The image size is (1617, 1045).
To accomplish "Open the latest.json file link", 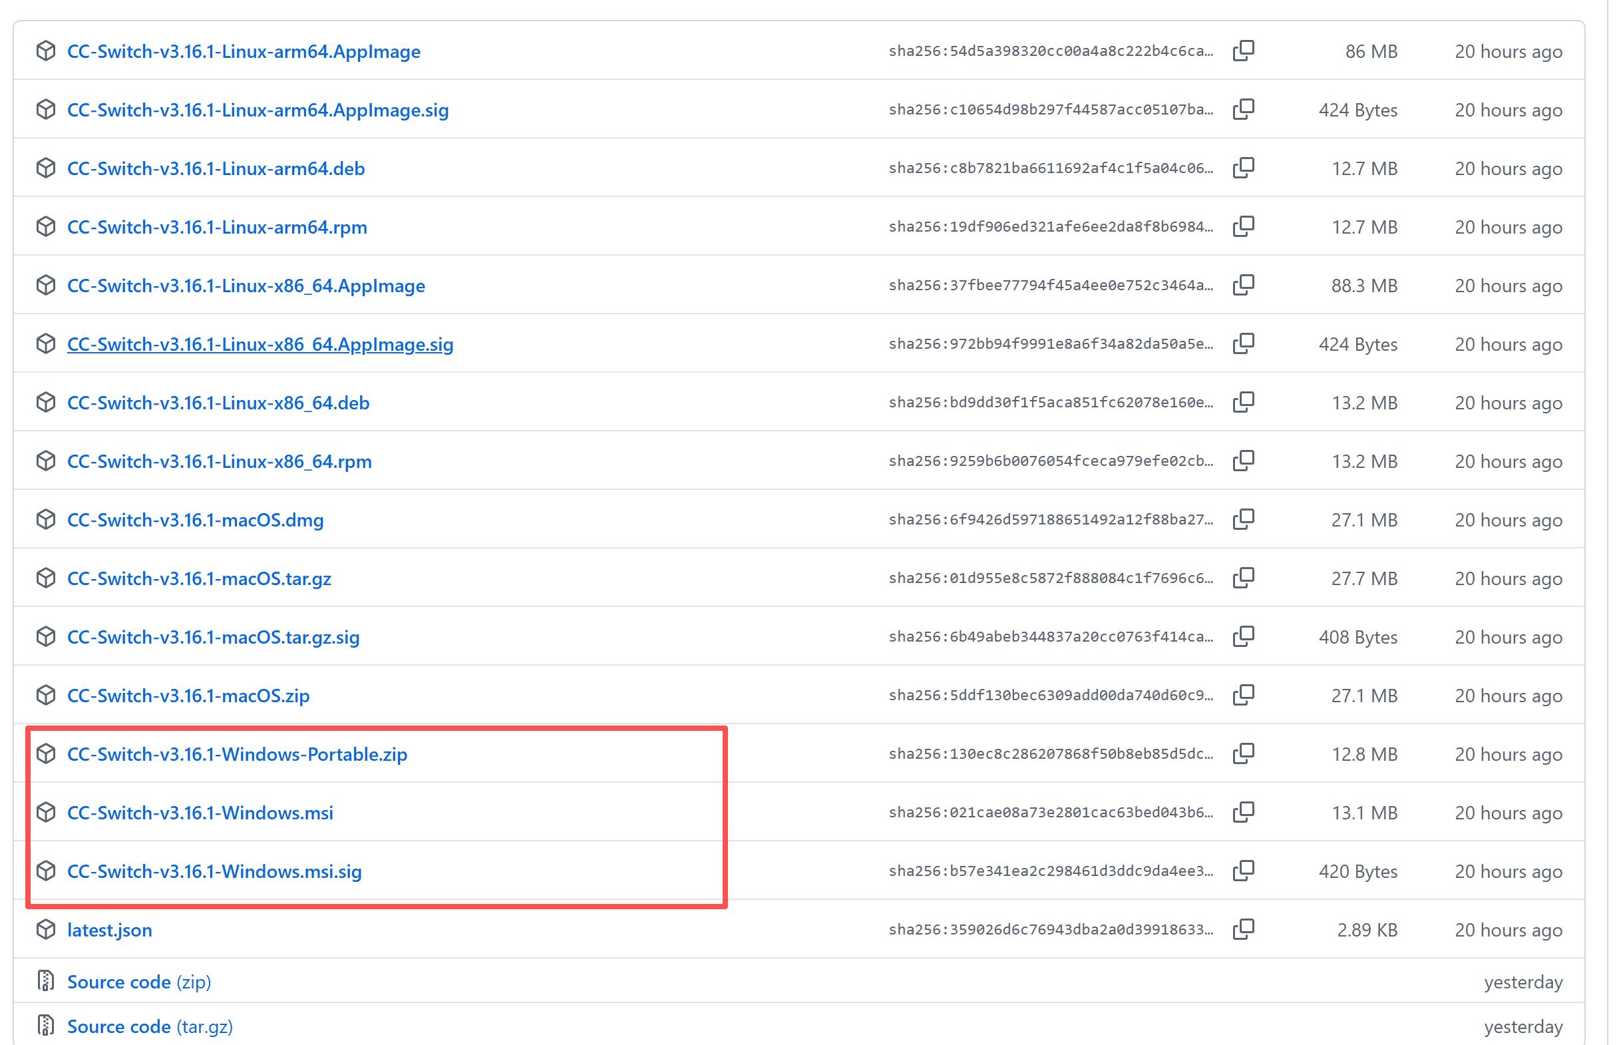I will click(109, 930).
